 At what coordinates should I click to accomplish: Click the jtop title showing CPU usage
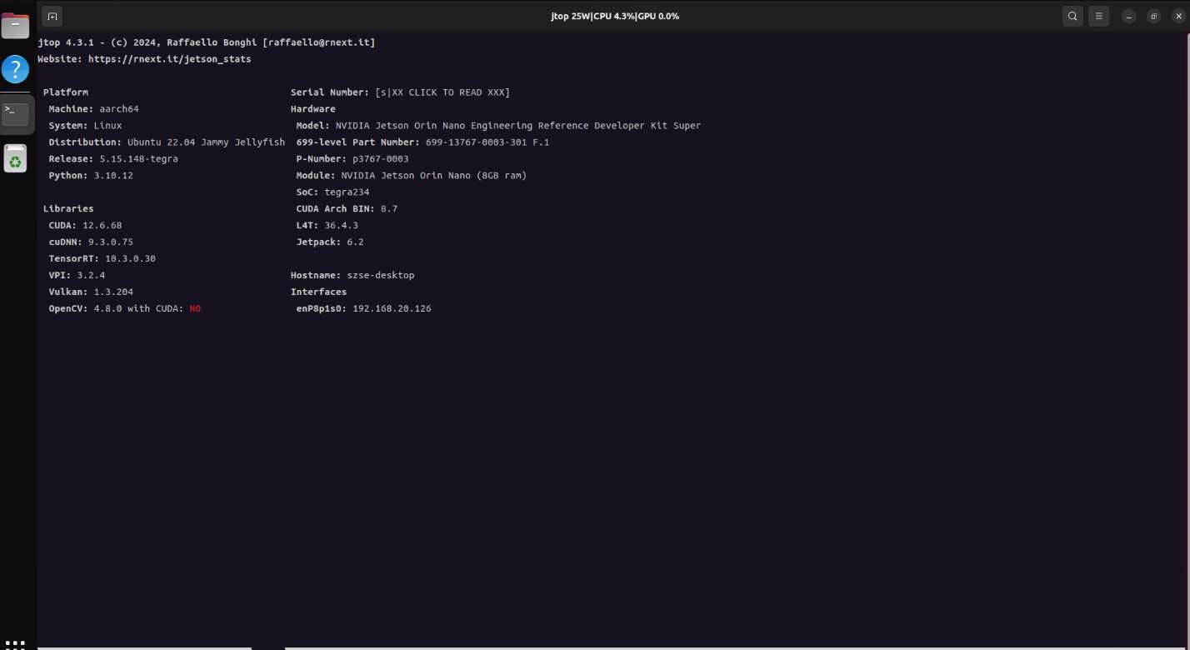(615, 16)
